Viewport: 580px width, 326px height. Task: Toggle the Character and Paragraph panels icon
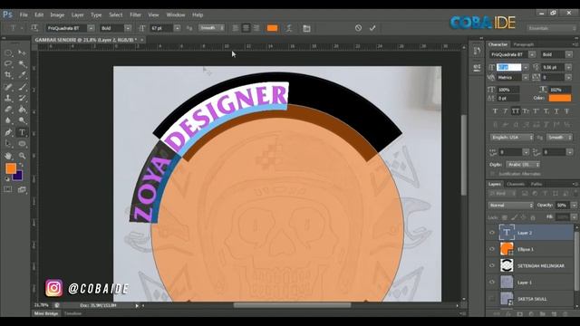tap(306, 28)
